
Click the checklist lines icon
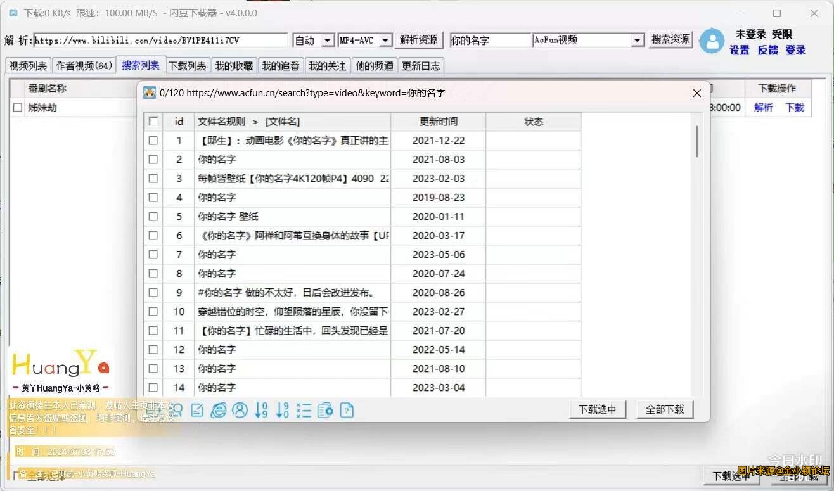click(304, 411)
